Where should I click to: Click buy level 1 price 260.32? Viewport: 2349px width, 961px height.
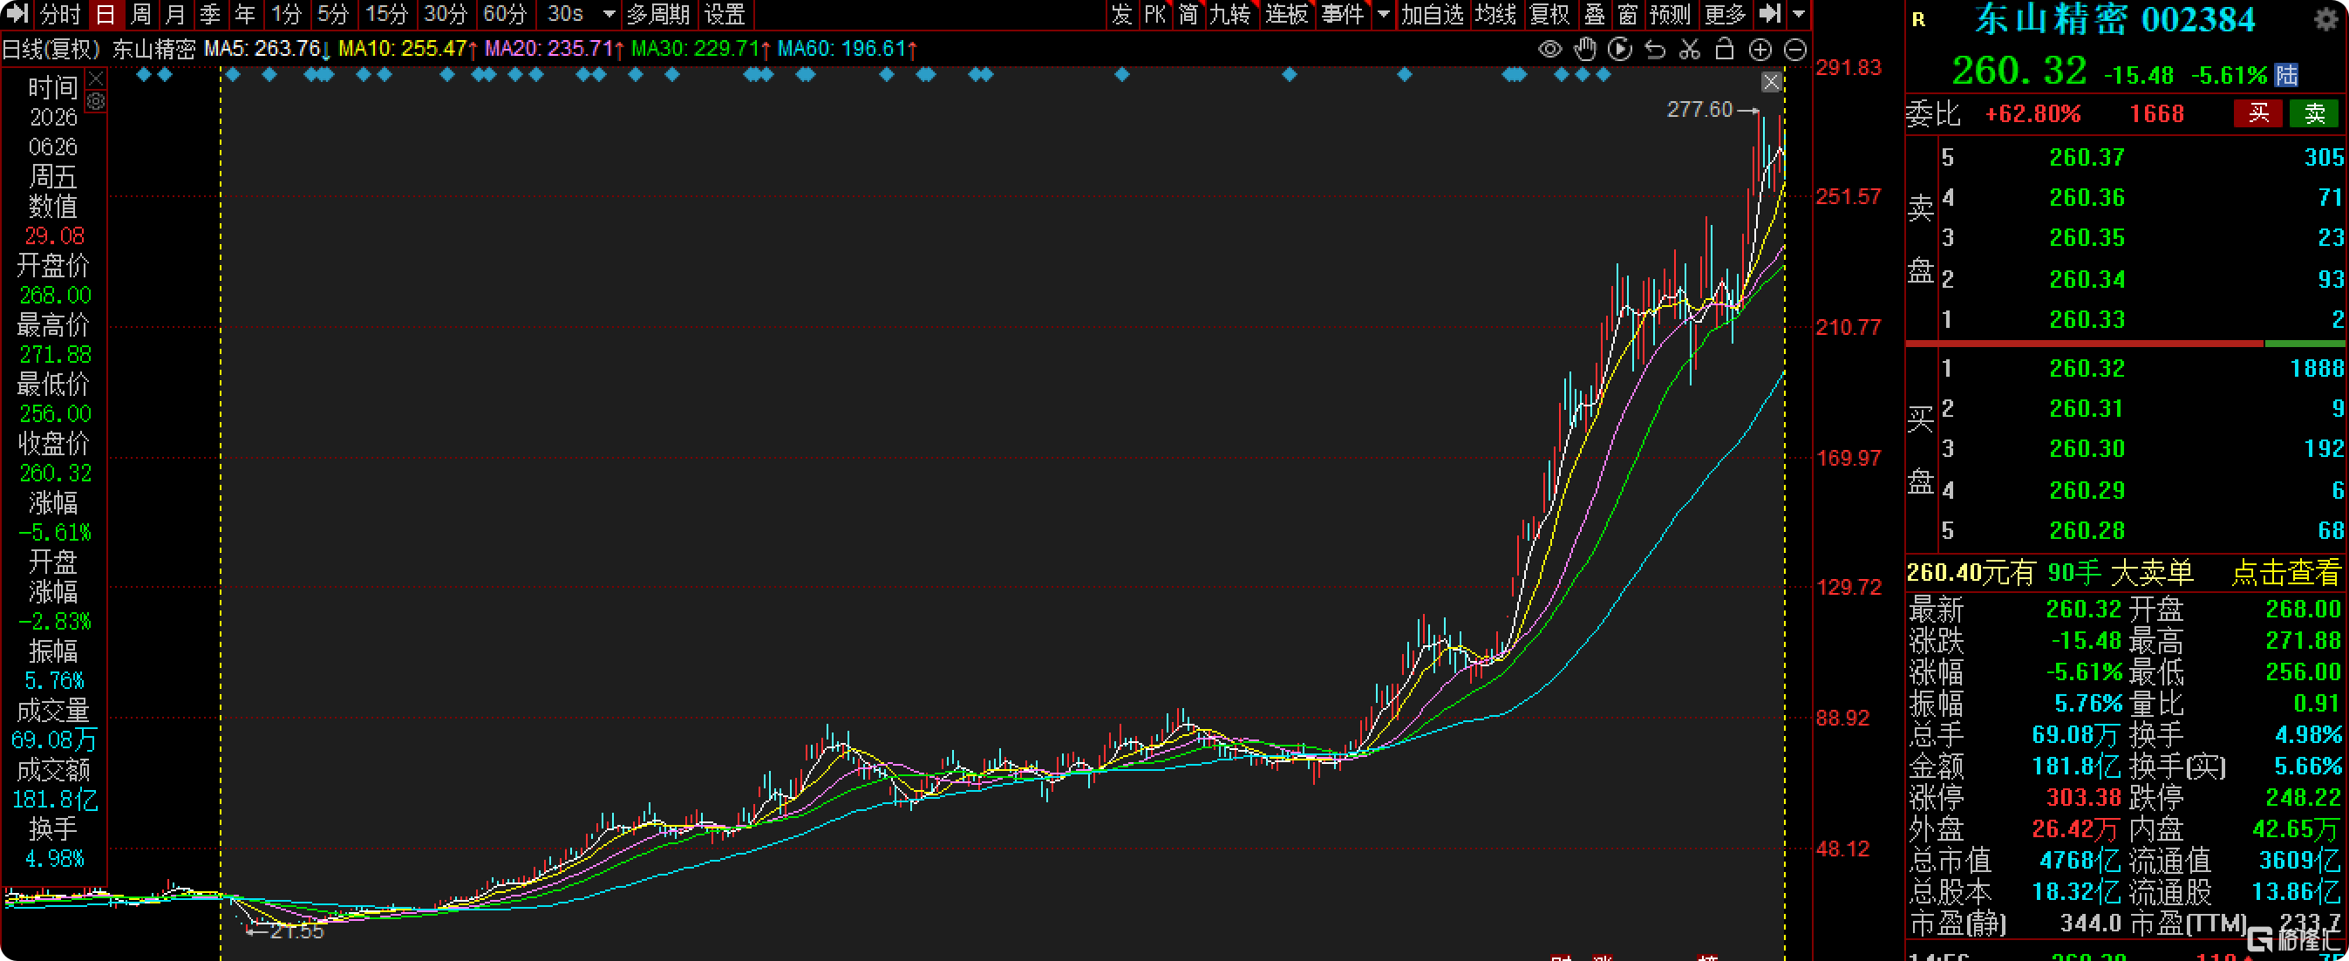[x=2087, y=368]
